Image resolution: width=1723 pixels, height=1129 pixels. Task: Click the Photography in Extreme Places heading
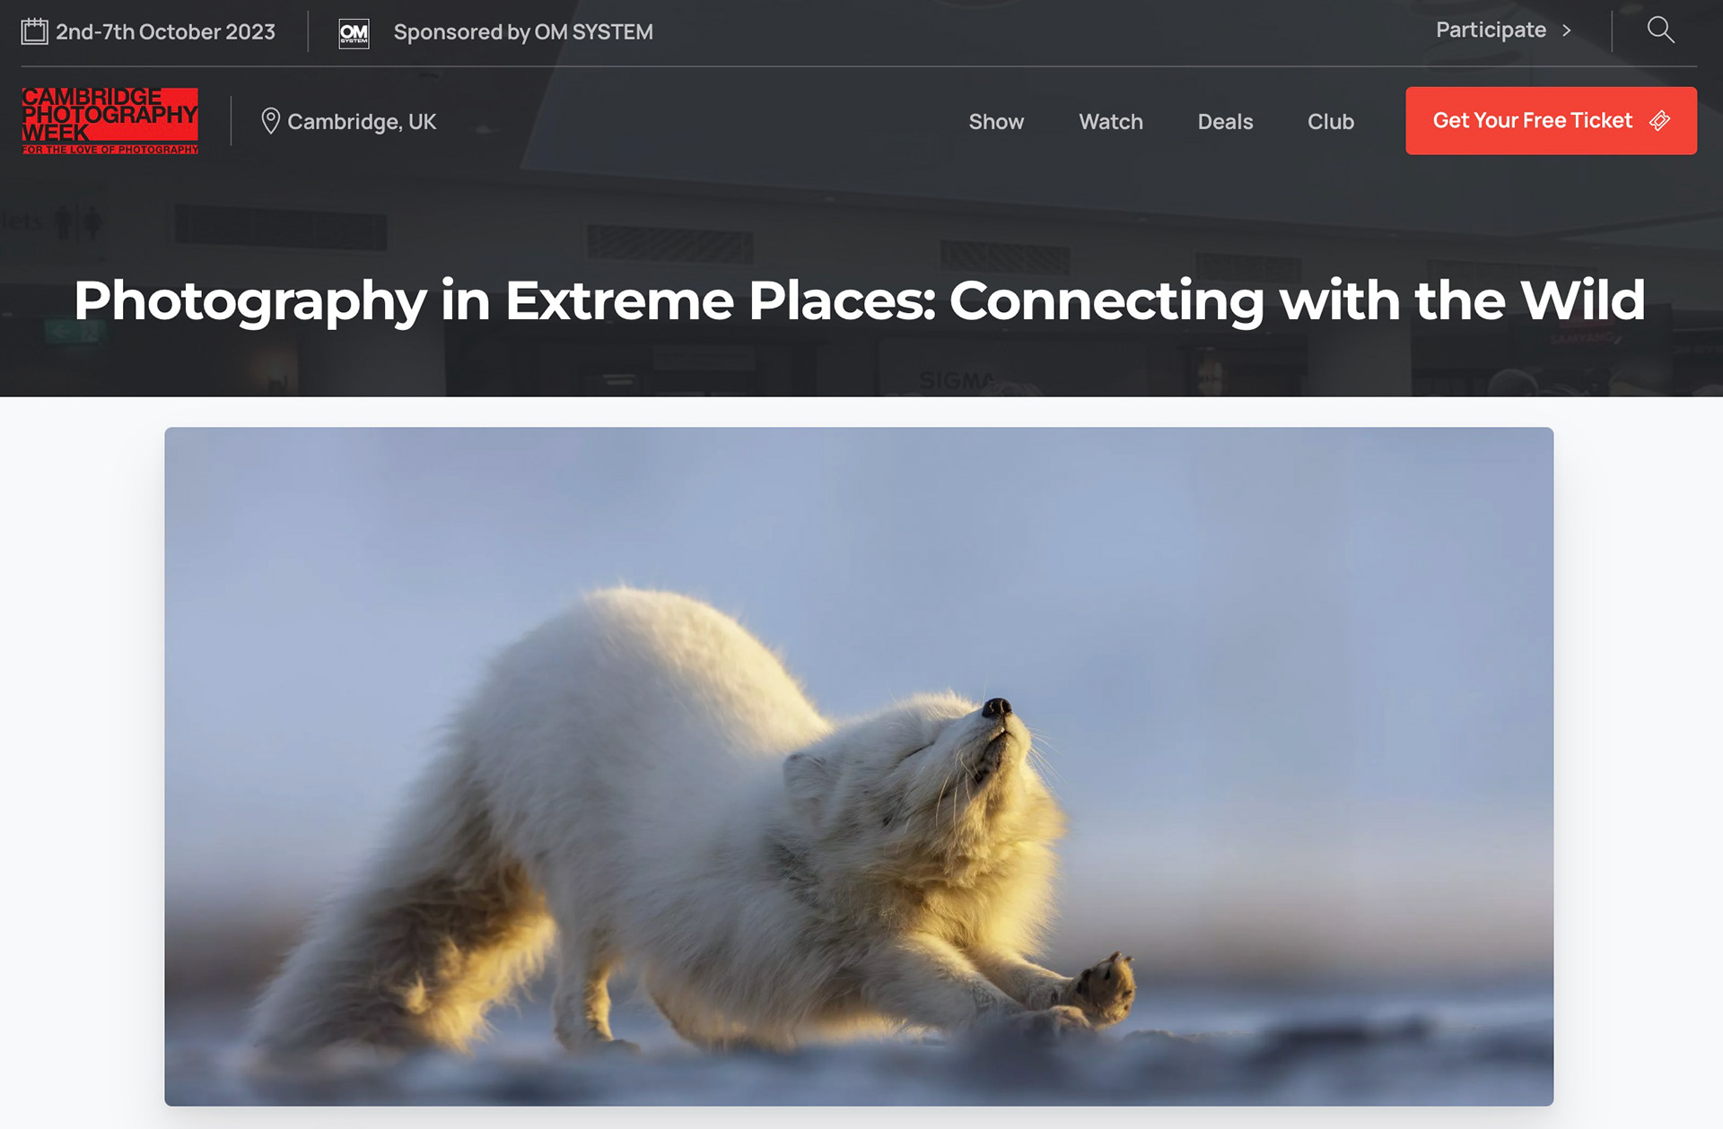pyautogui.click(x=860, y=301)
